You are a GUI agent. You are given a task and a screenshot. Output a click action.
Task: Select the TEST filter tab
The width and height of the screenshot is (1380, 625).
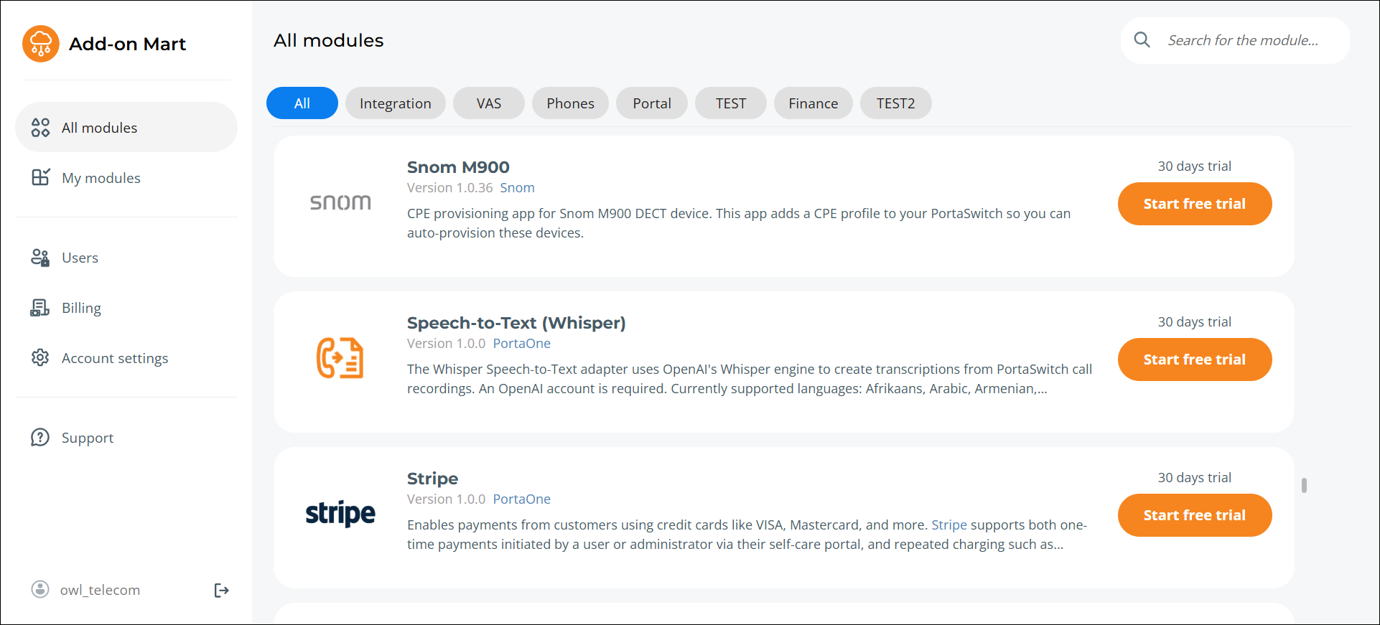(x=731, y=103)
